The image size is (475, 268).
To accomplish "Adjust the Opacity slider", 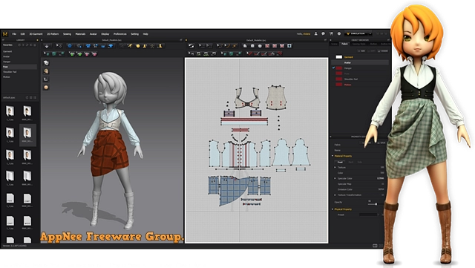I will pos(376,204).
